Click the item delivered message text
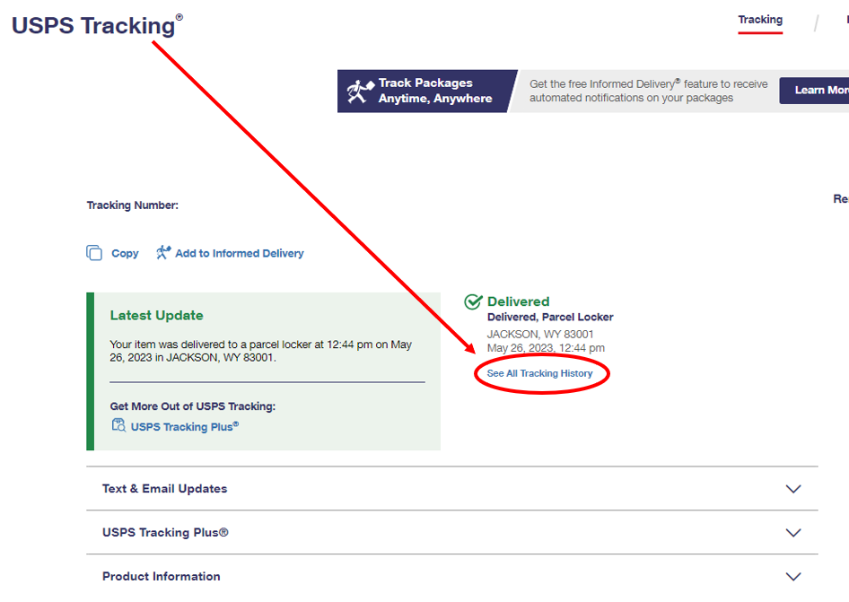Screen dimensions: 849x602 coord(261,351)
